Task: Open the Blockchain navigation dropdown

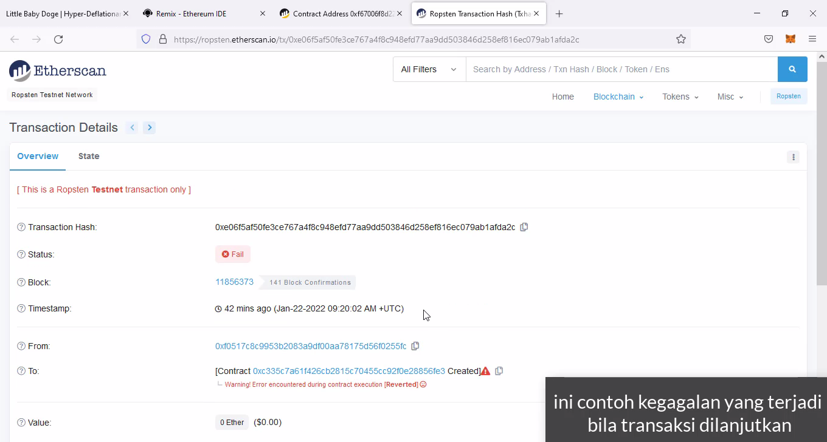Action: [x=618, y=97]
